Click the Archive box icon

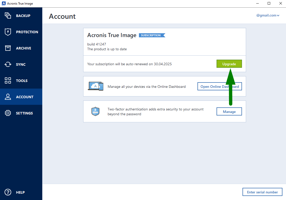(8, 48)
